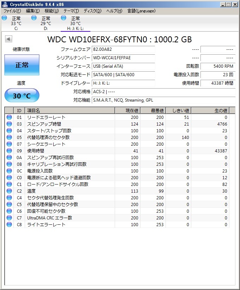
Task: Click status orb for ID 07 シークエラーレート
Action: (x=9, y=144)
